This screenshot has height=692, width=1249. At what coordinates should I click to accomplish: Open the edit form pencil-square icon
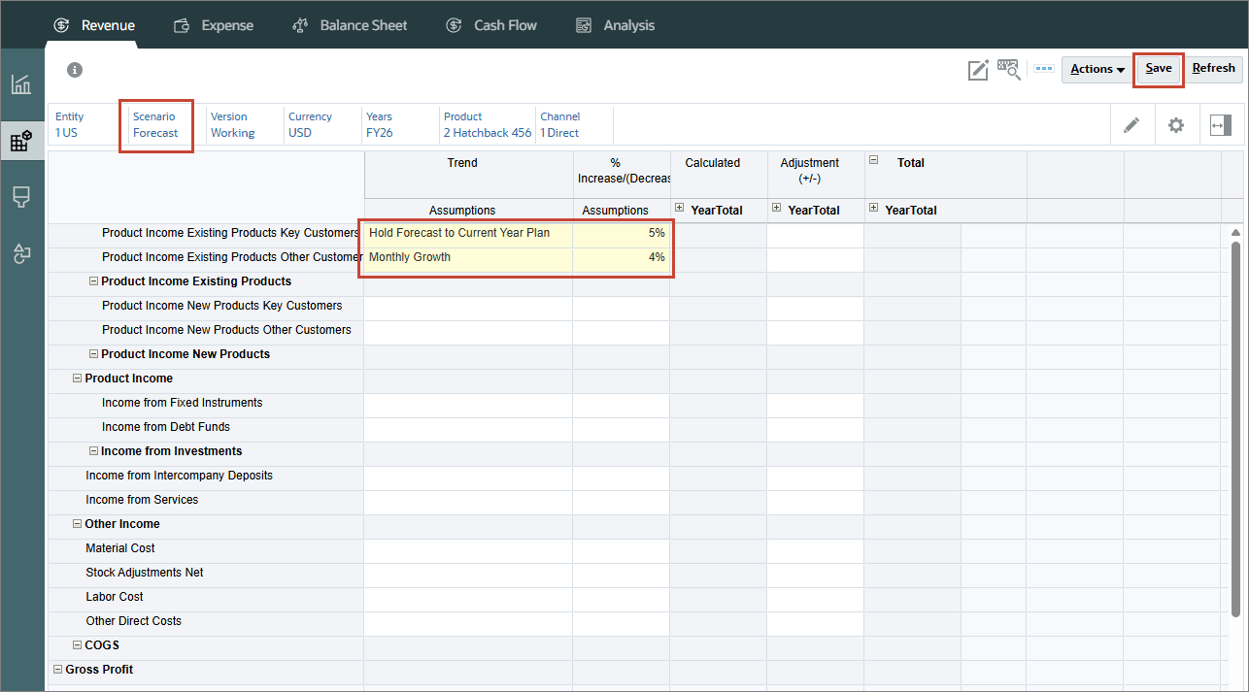(x=978, y=70)
